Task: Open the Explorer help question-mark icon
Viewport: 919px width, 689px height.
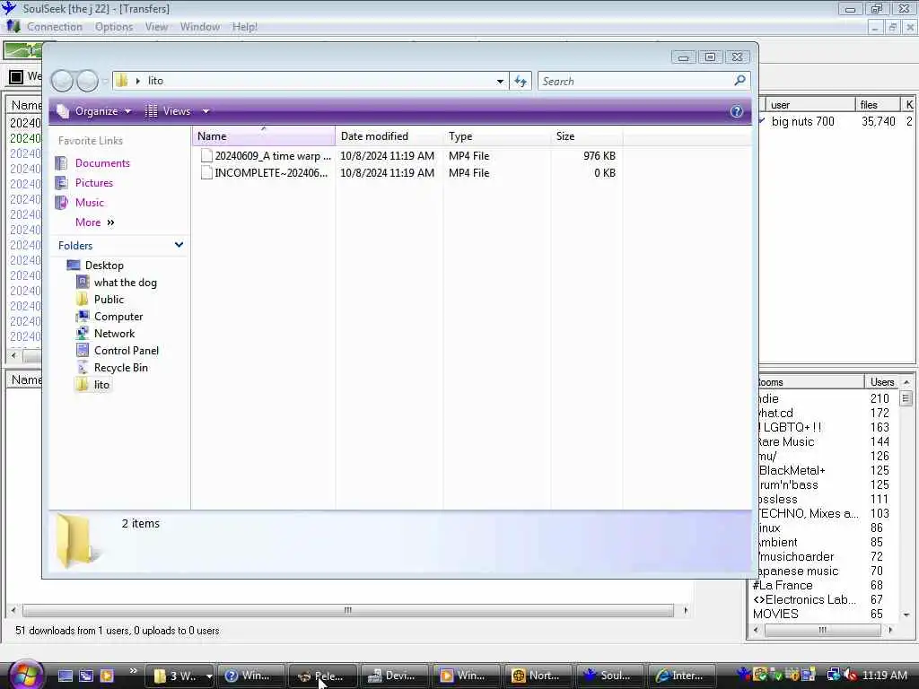Action: 736,111
